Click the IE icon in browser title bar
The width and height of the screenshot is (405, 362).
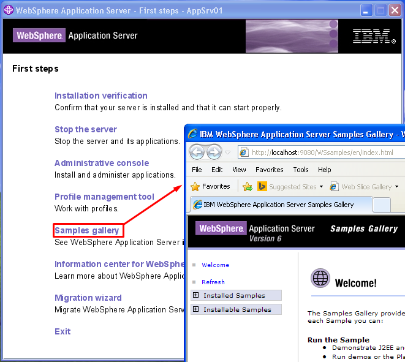coord(192,134)
